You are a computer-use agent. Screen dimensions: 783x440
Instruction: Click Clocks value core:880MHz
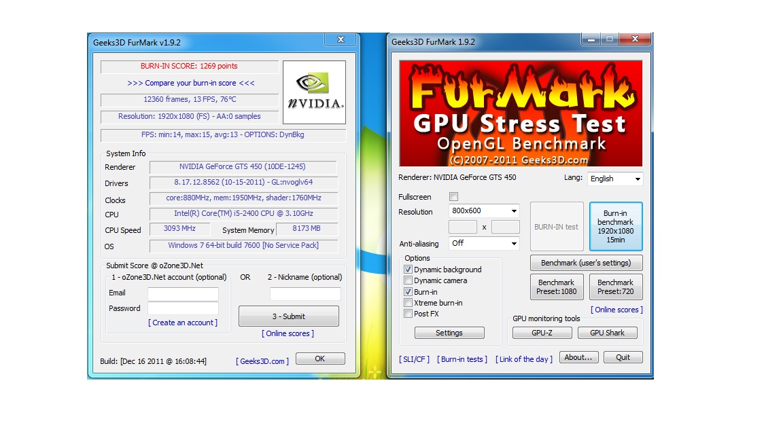click(243, 198)
